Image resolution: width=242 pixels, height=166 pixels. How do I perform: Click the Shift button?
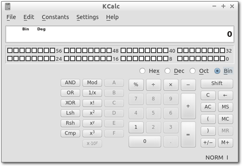[217, 83]
